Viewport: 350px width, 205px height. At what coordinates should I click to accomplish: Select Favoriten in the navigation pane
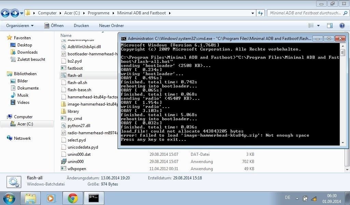22,38
